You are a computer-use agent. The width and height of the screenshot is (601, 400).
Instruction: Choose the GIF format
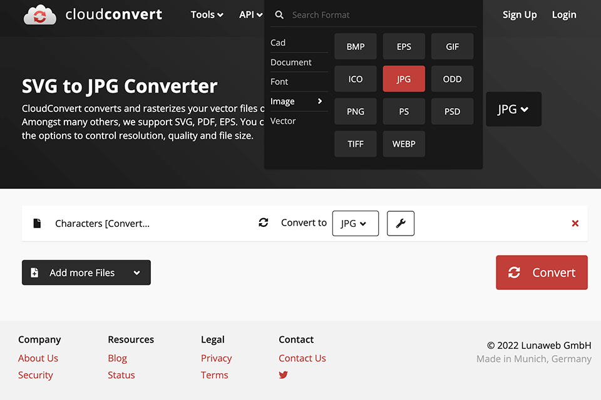point(452,46)
